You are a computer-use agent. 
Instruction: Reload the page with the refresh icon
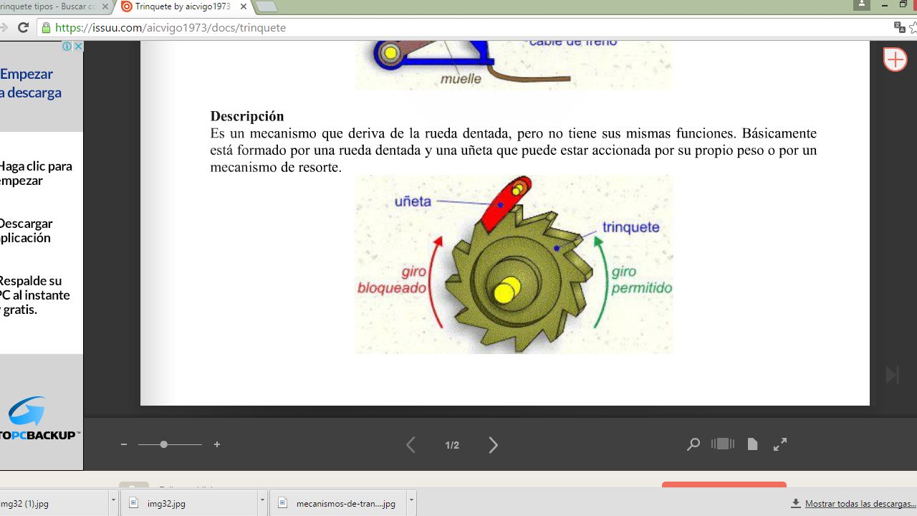[x=23, y=28]
